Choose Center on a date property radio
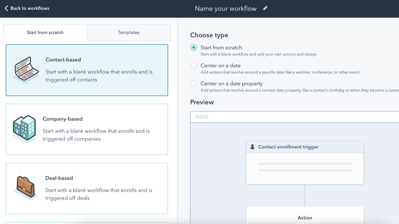399x224 pixels. (194, 84)
